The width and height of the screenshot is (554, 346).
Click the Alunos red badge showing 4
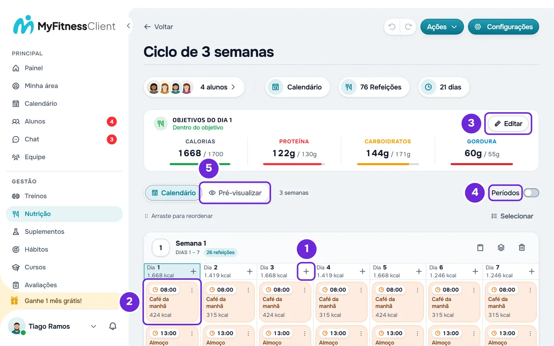[x=111, y=122]
